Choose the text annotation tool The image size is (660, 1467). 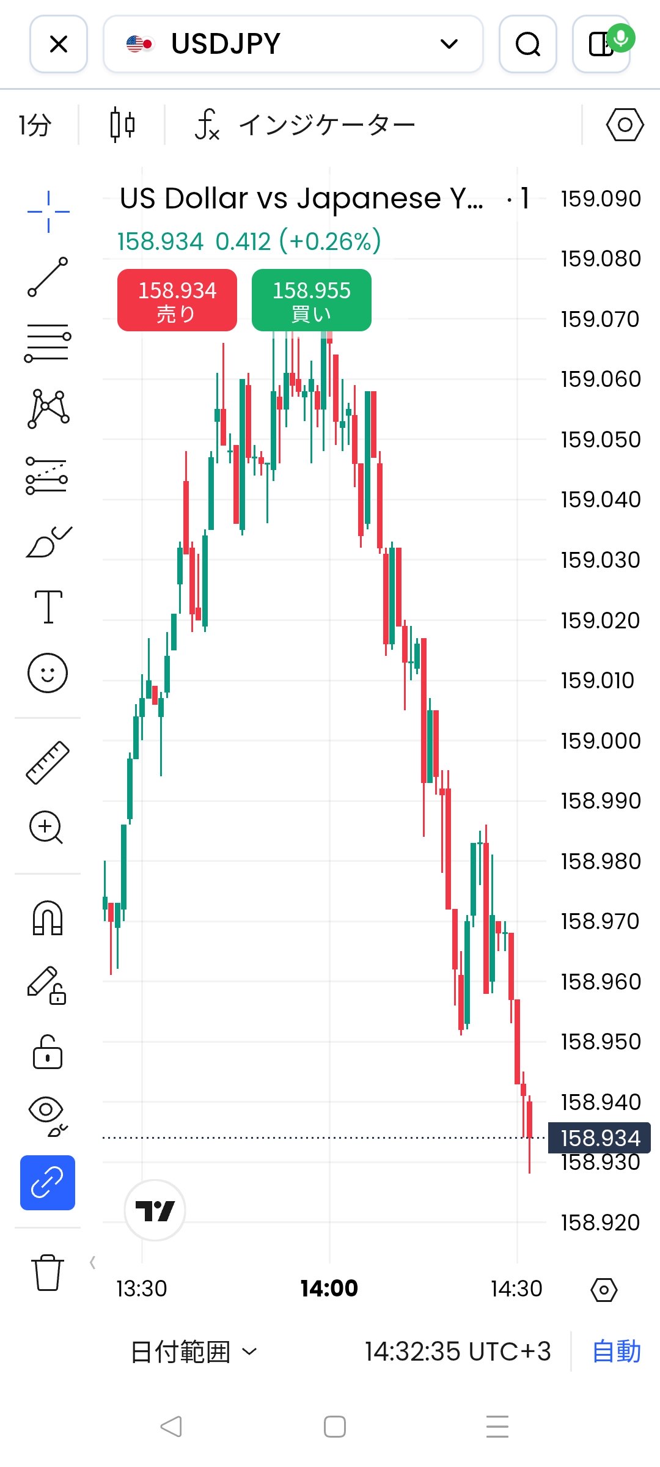[48, 607]
